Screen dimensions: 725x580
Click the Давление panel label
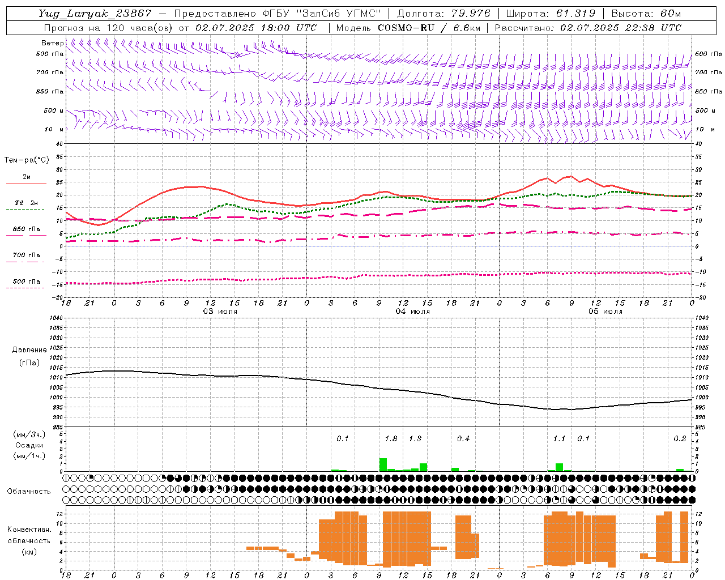29,350
